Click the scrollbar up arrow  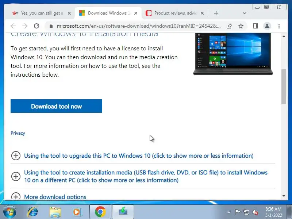[x=284, y=36]
